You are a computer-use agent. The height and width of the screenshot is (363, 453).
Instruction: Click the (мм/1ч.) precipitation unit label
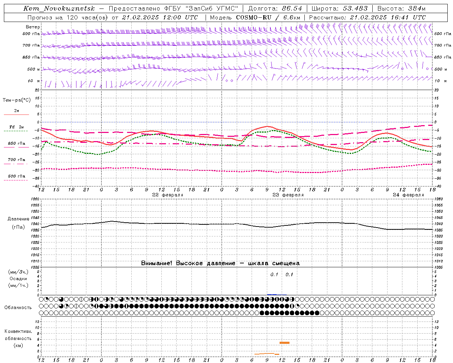pyautogui.click(x=18, y=285)
